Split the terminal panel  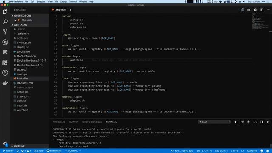pos(242,122)
